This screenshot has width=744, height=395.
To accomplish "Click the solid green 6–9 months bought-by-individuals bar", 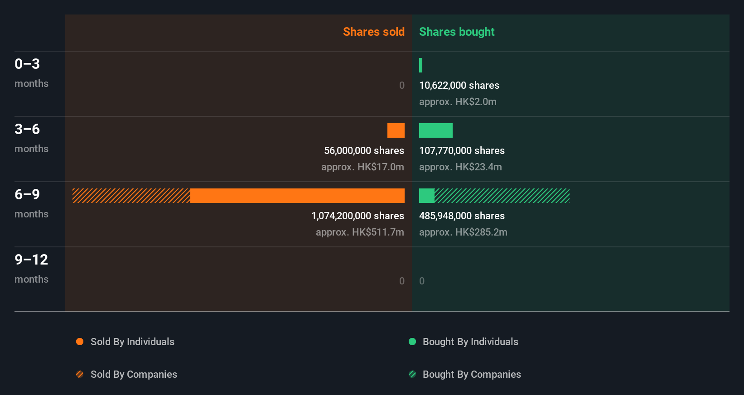I will point(427,196).
